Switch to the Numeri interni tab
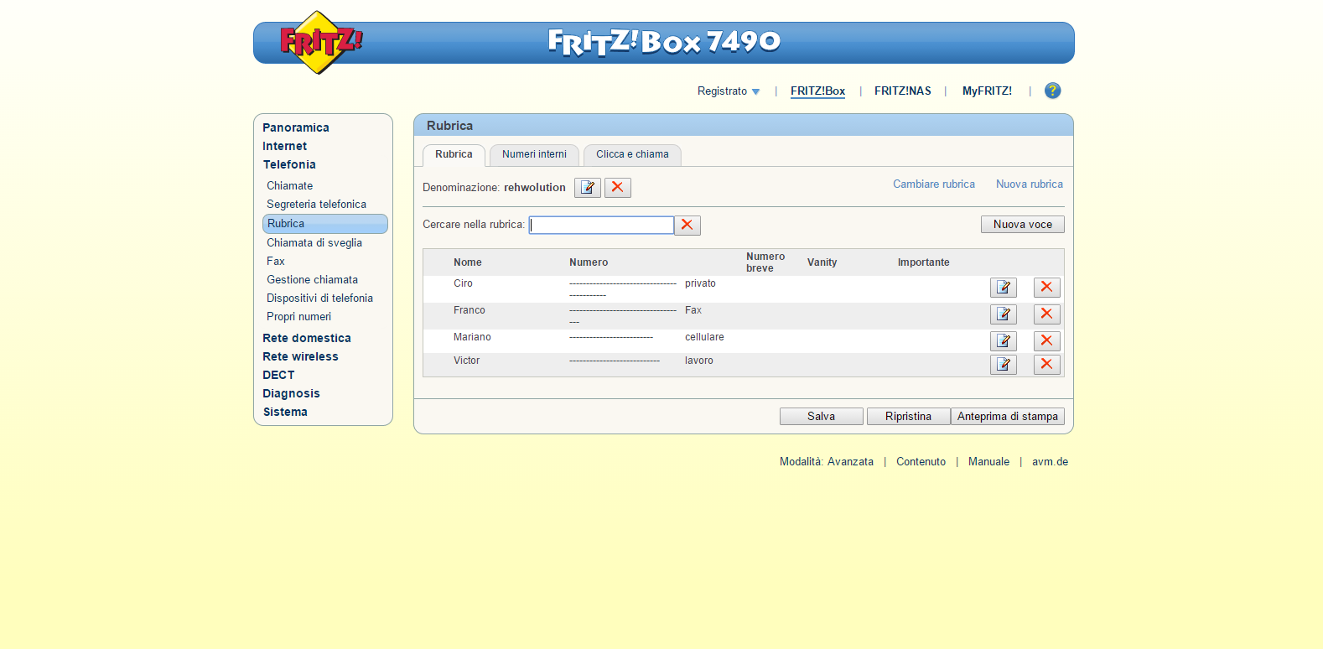This screenshot has width=1323, height=649. 534,155
